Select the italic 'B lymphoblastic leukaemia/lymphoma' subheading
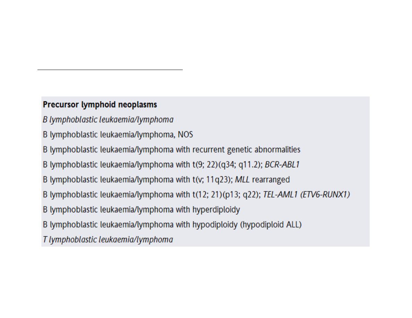Screen dimensions: 412x318 pos(108,120)
